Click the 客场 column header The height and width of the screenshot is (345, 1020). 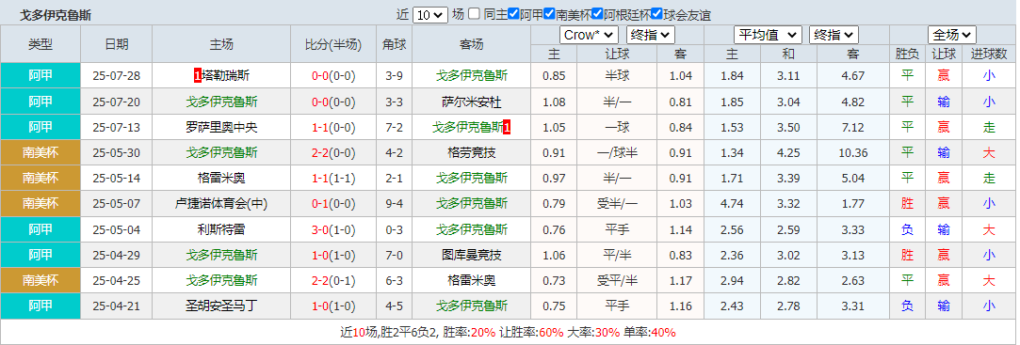click(x=472, y=44)
